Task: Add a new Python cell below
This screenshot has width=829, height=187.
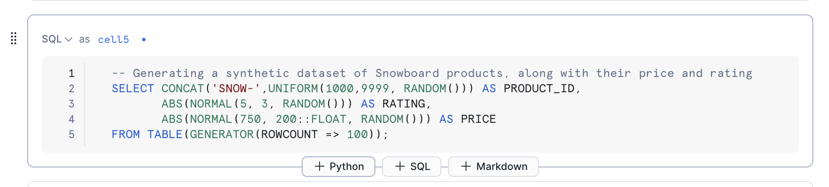Action: tap(338, 167)
